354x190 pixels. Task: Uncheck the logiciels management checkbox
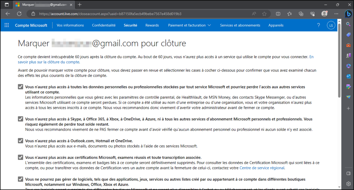click(20, 179)
